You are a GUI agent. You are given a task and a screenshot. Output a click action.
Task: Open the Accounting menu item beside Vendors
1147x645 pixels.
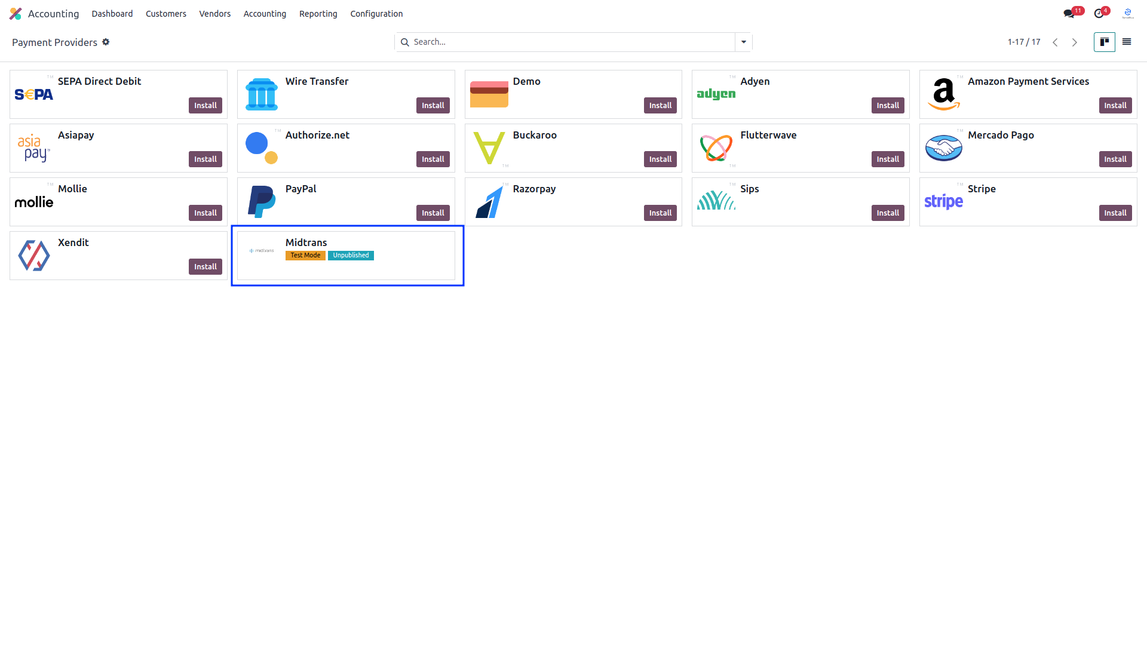point(265,14)
